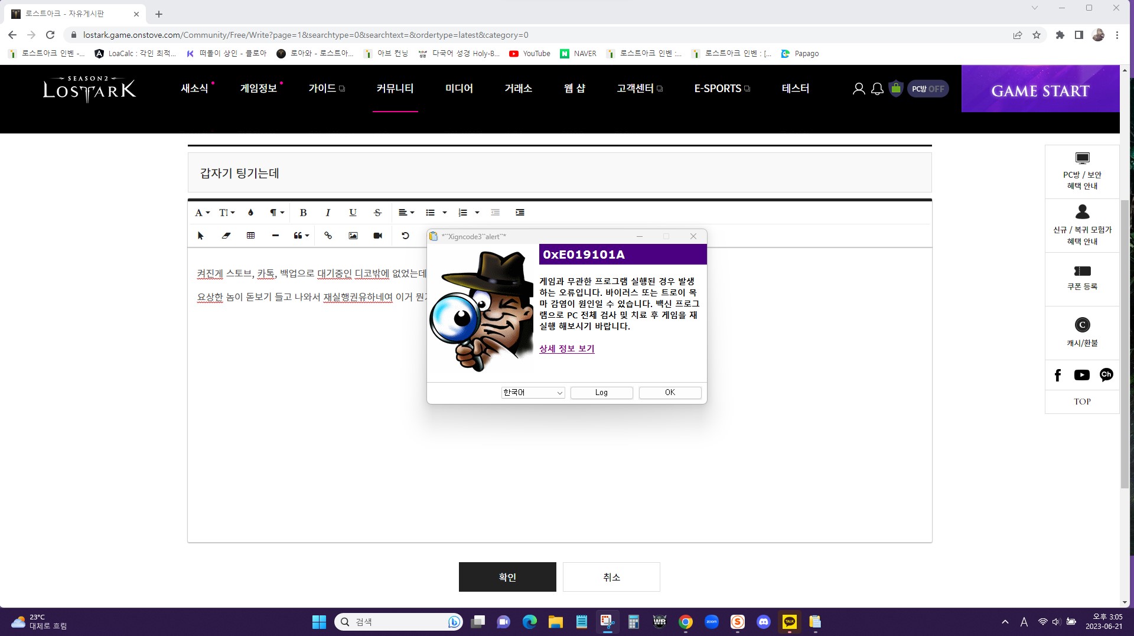Image resolution: width=1134 pixels, height=636 pixels.
Task: Insert an image using the picture icon
Action: pyautogui.click(x=353, y=236)
